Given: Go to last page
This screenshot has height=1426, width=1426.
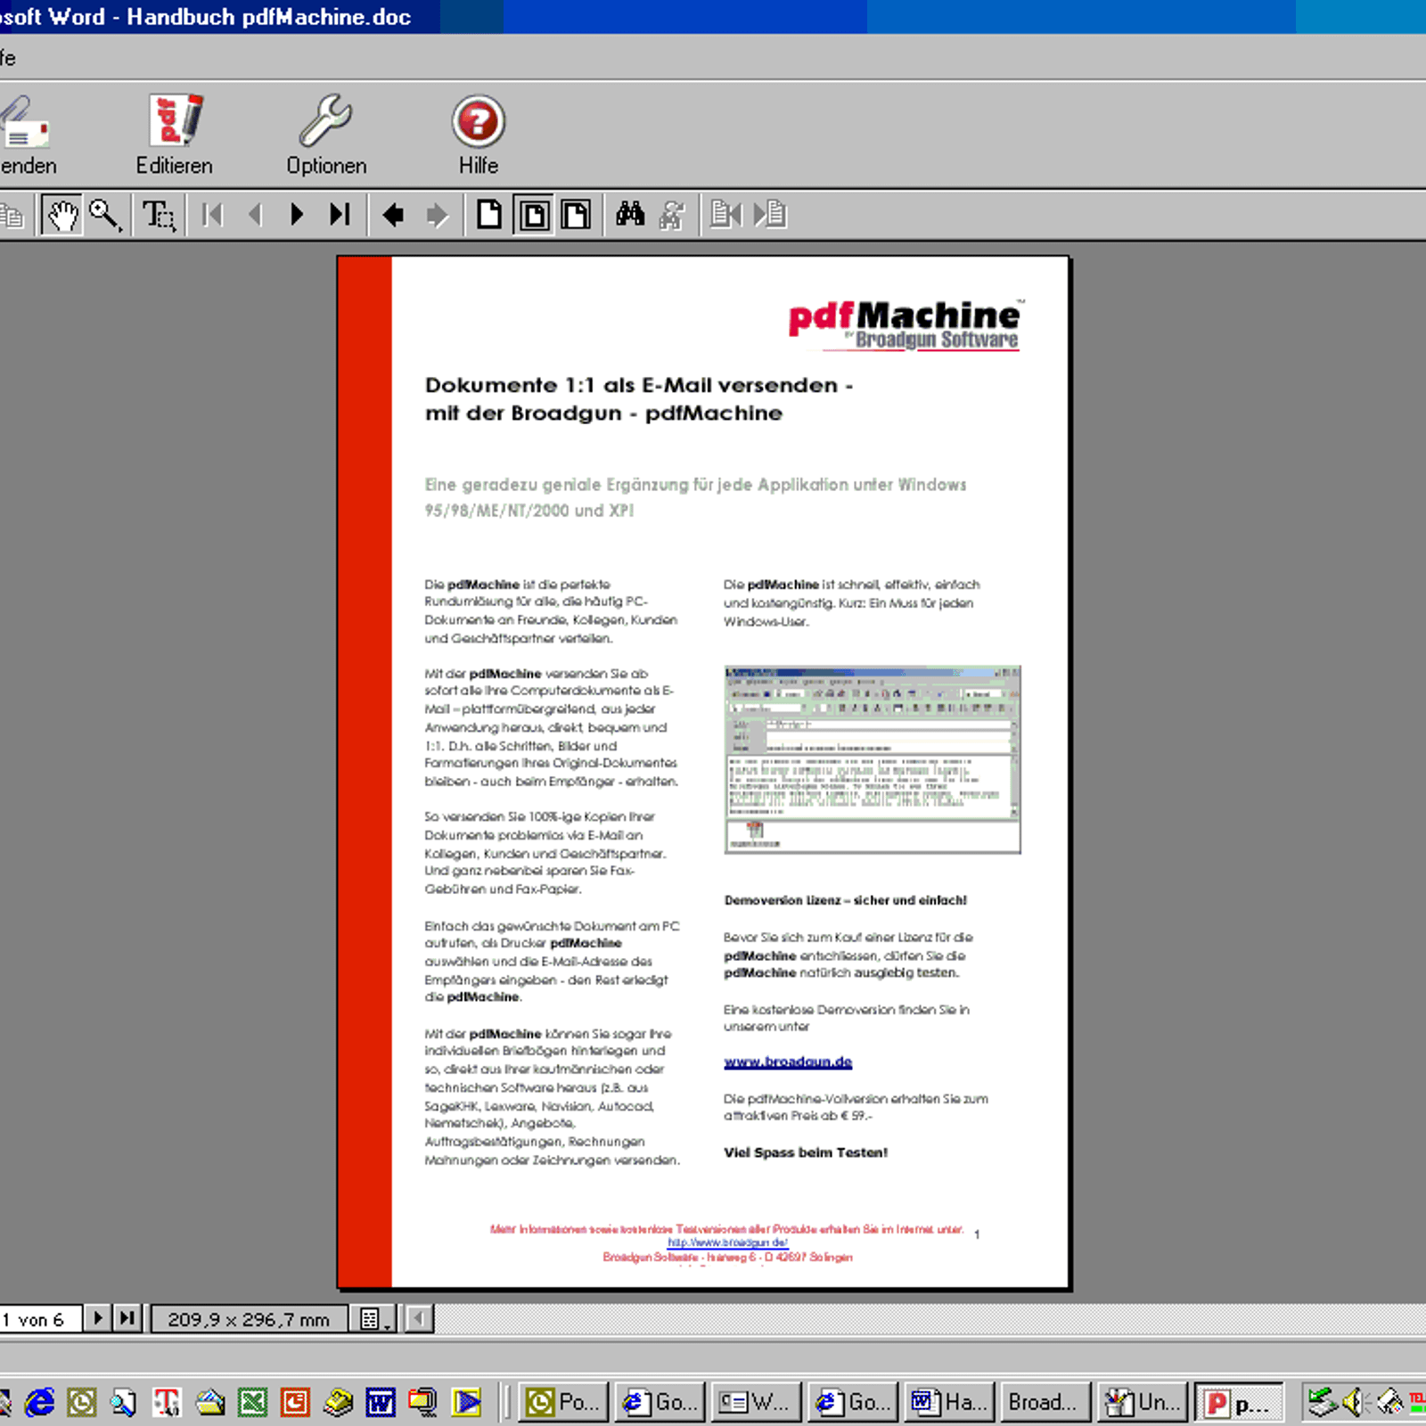Looking at the screenshot, I should tap(340, 215).
